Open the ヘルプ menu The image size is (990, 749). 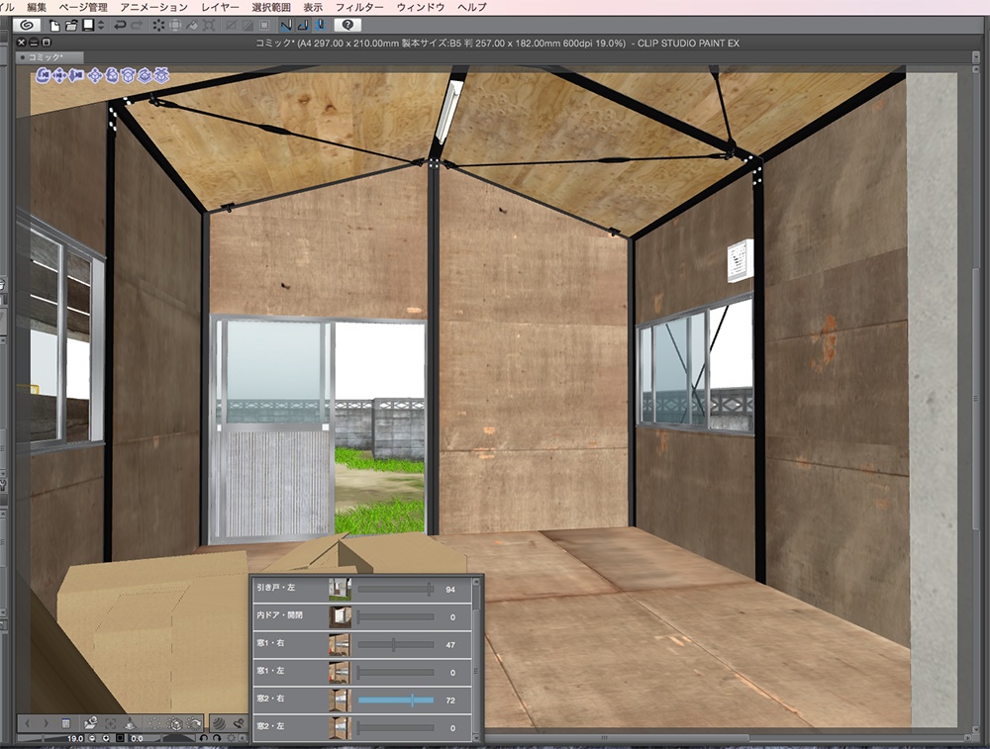tap(471, 7)
